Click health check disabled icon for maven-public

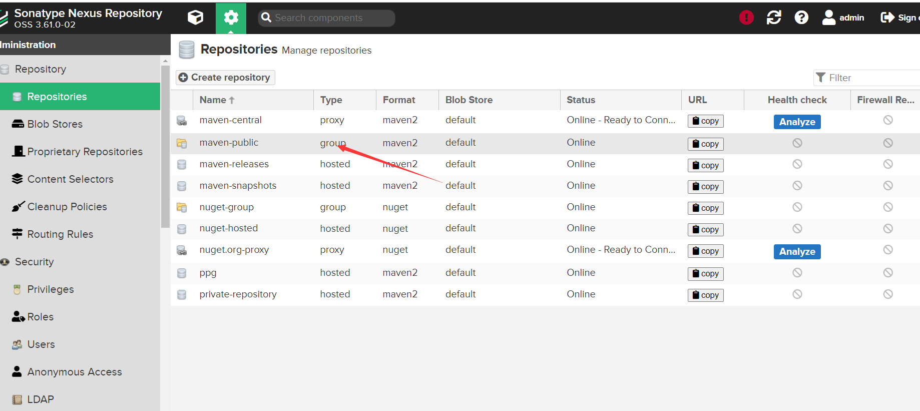(x=797, y=143)
